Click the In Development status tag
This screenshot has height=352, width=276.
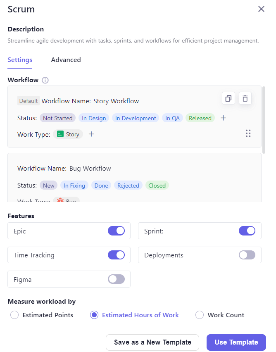pos(136,118)
